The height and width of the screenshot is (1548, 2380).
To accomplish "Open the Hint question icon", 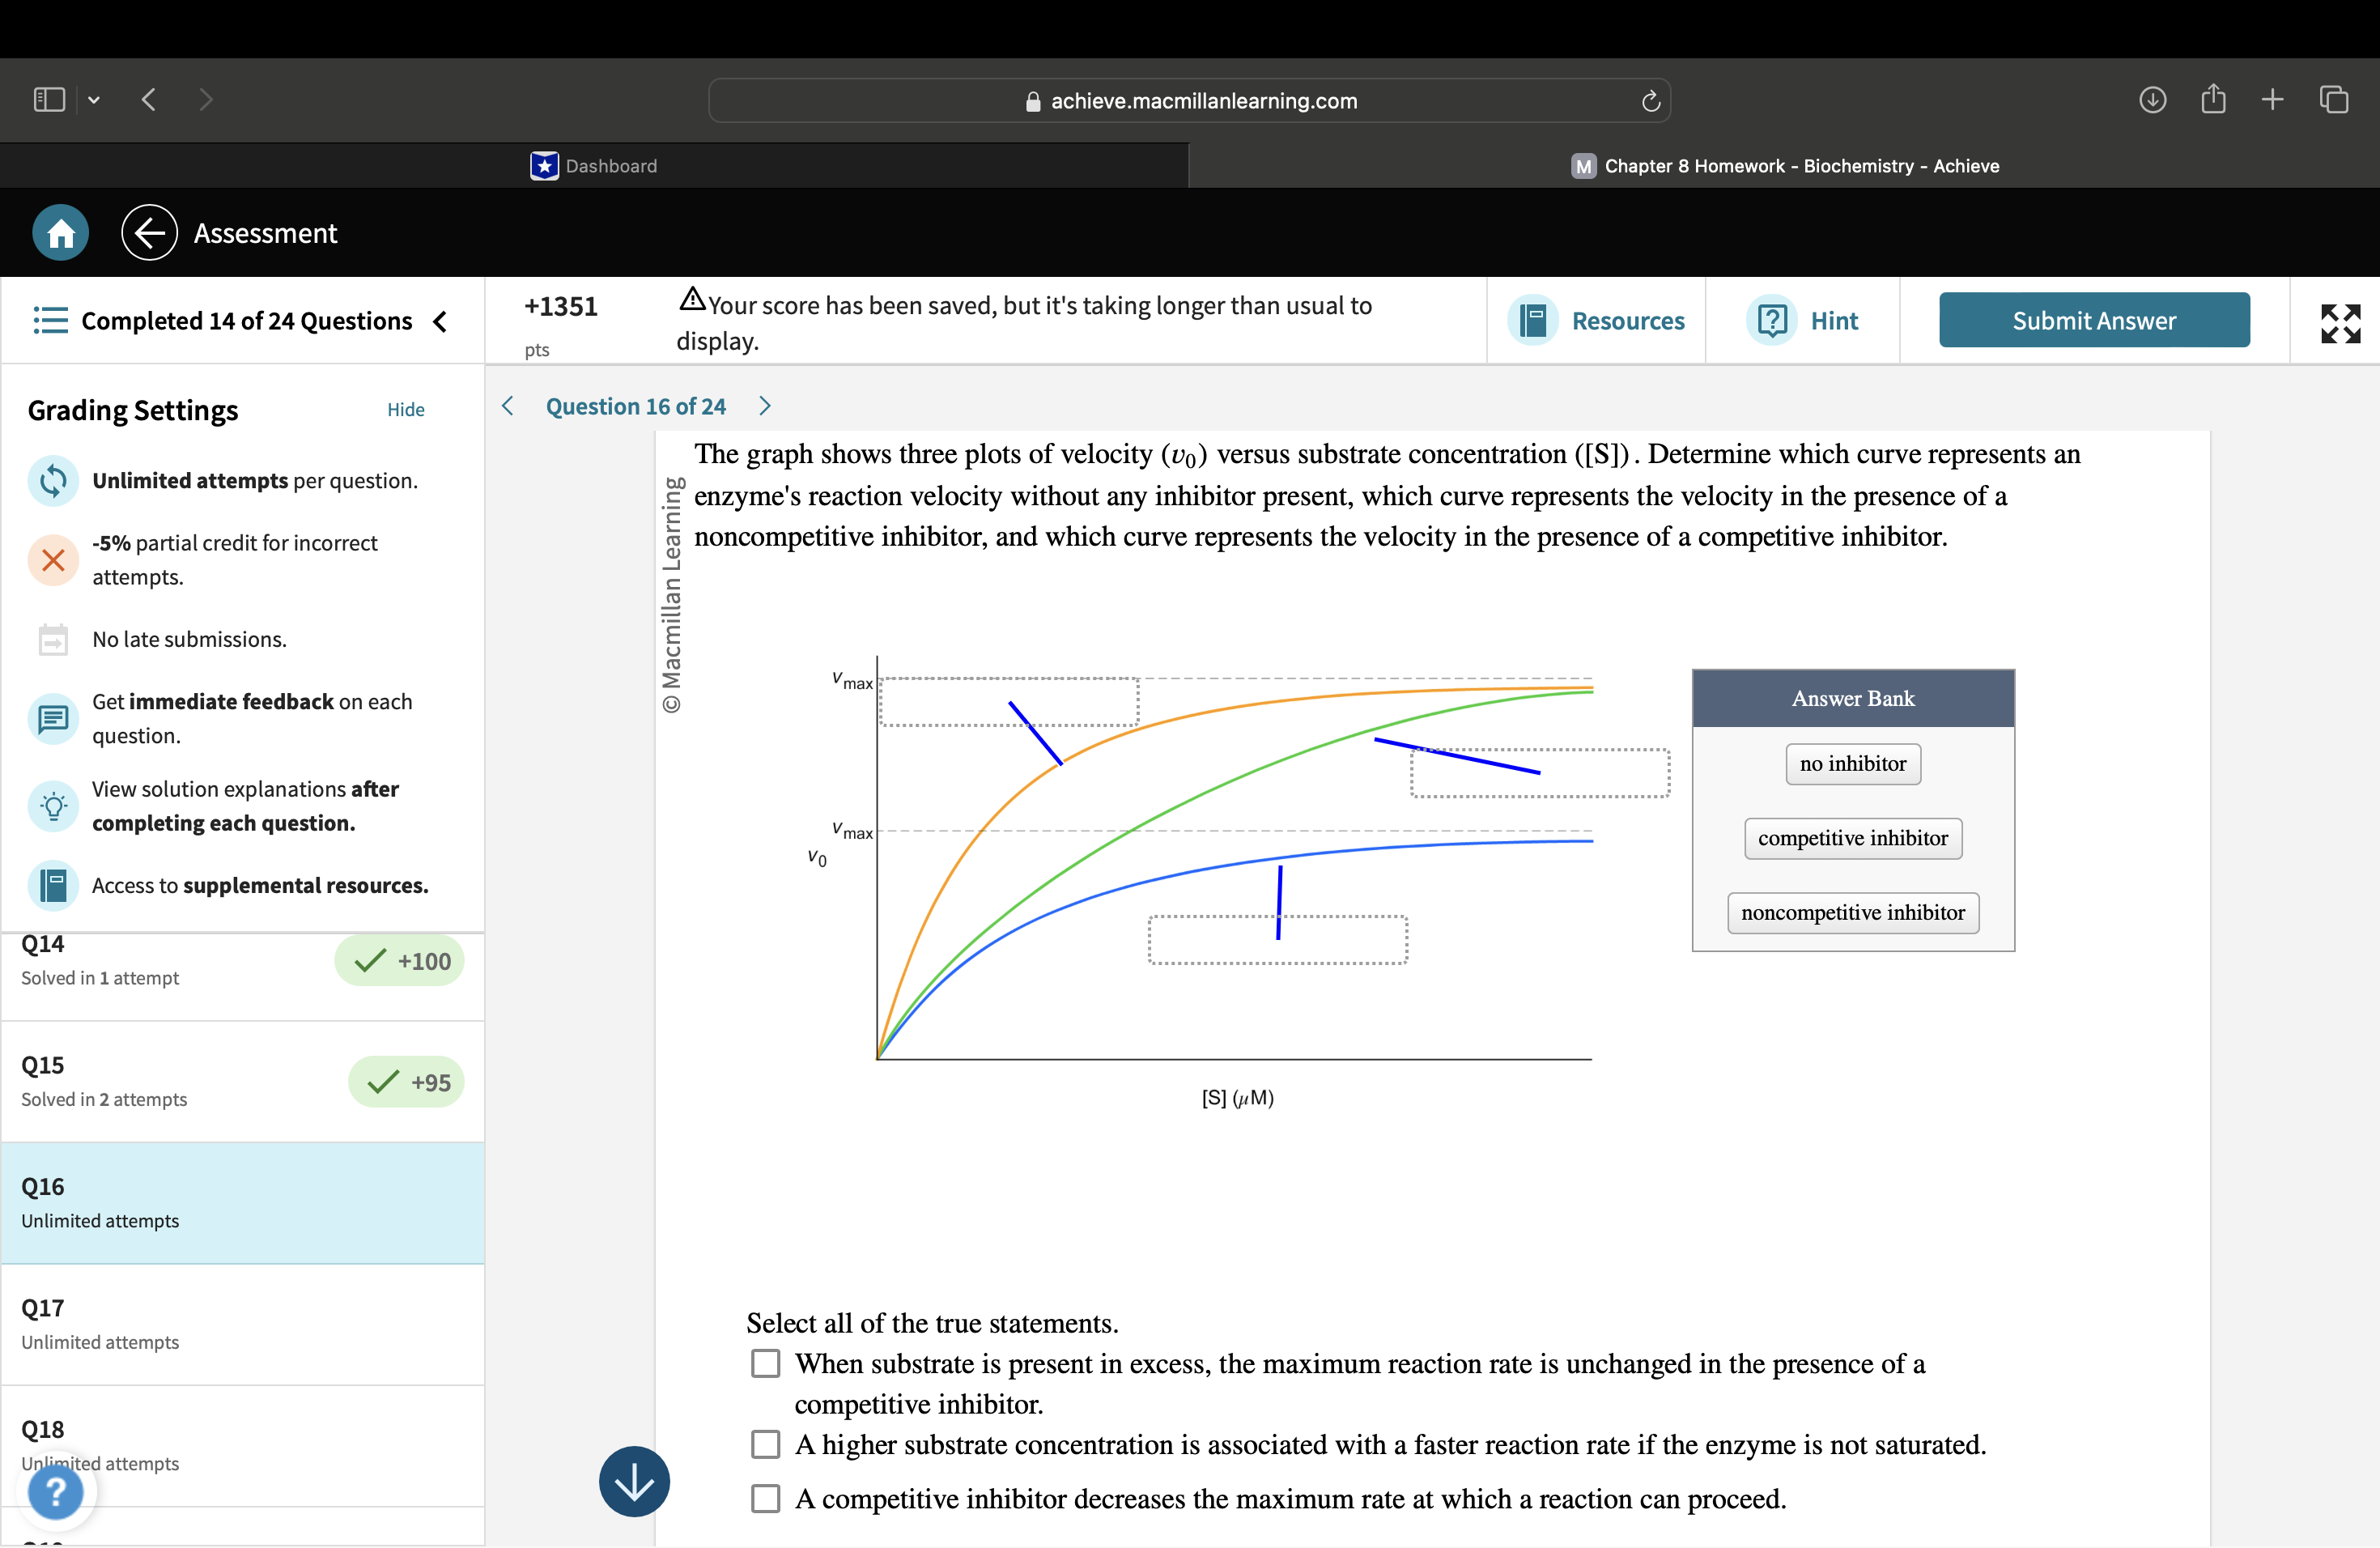I will pos(1771,321).
